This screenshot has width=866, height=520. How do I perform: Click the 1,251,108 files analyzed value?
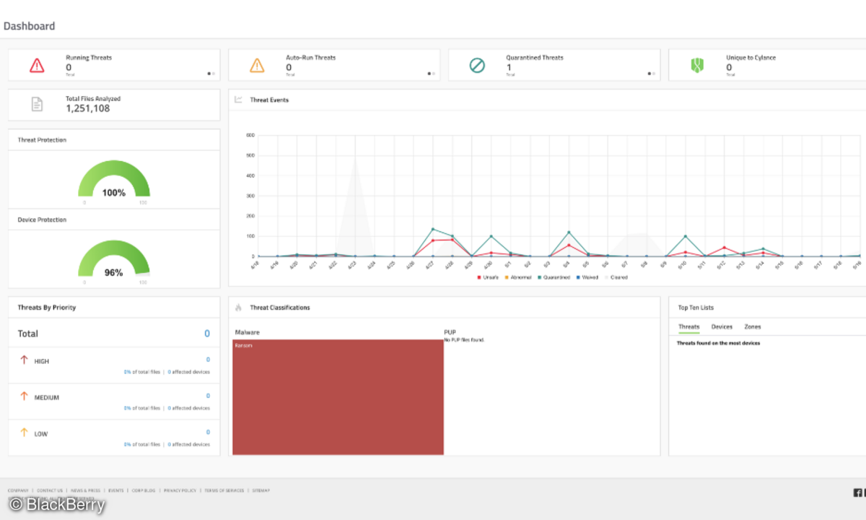(88, 108)
